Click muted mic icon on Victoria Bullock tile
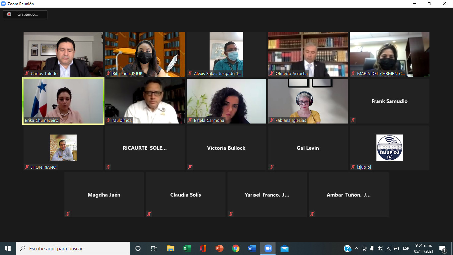 point(190,167)
